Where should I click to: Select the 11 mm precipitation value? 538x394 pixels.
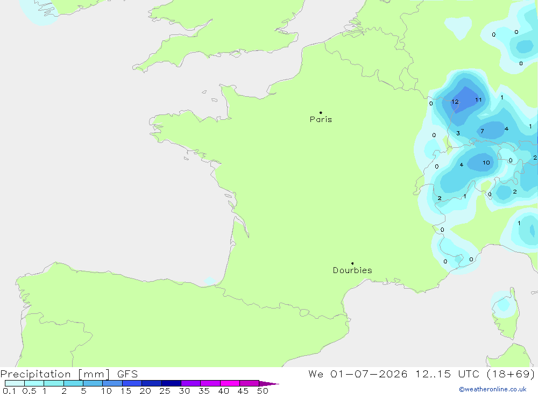478,100
